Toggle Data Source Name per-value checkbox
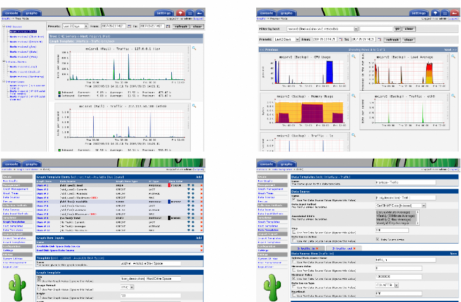 [x=294, y=199]
